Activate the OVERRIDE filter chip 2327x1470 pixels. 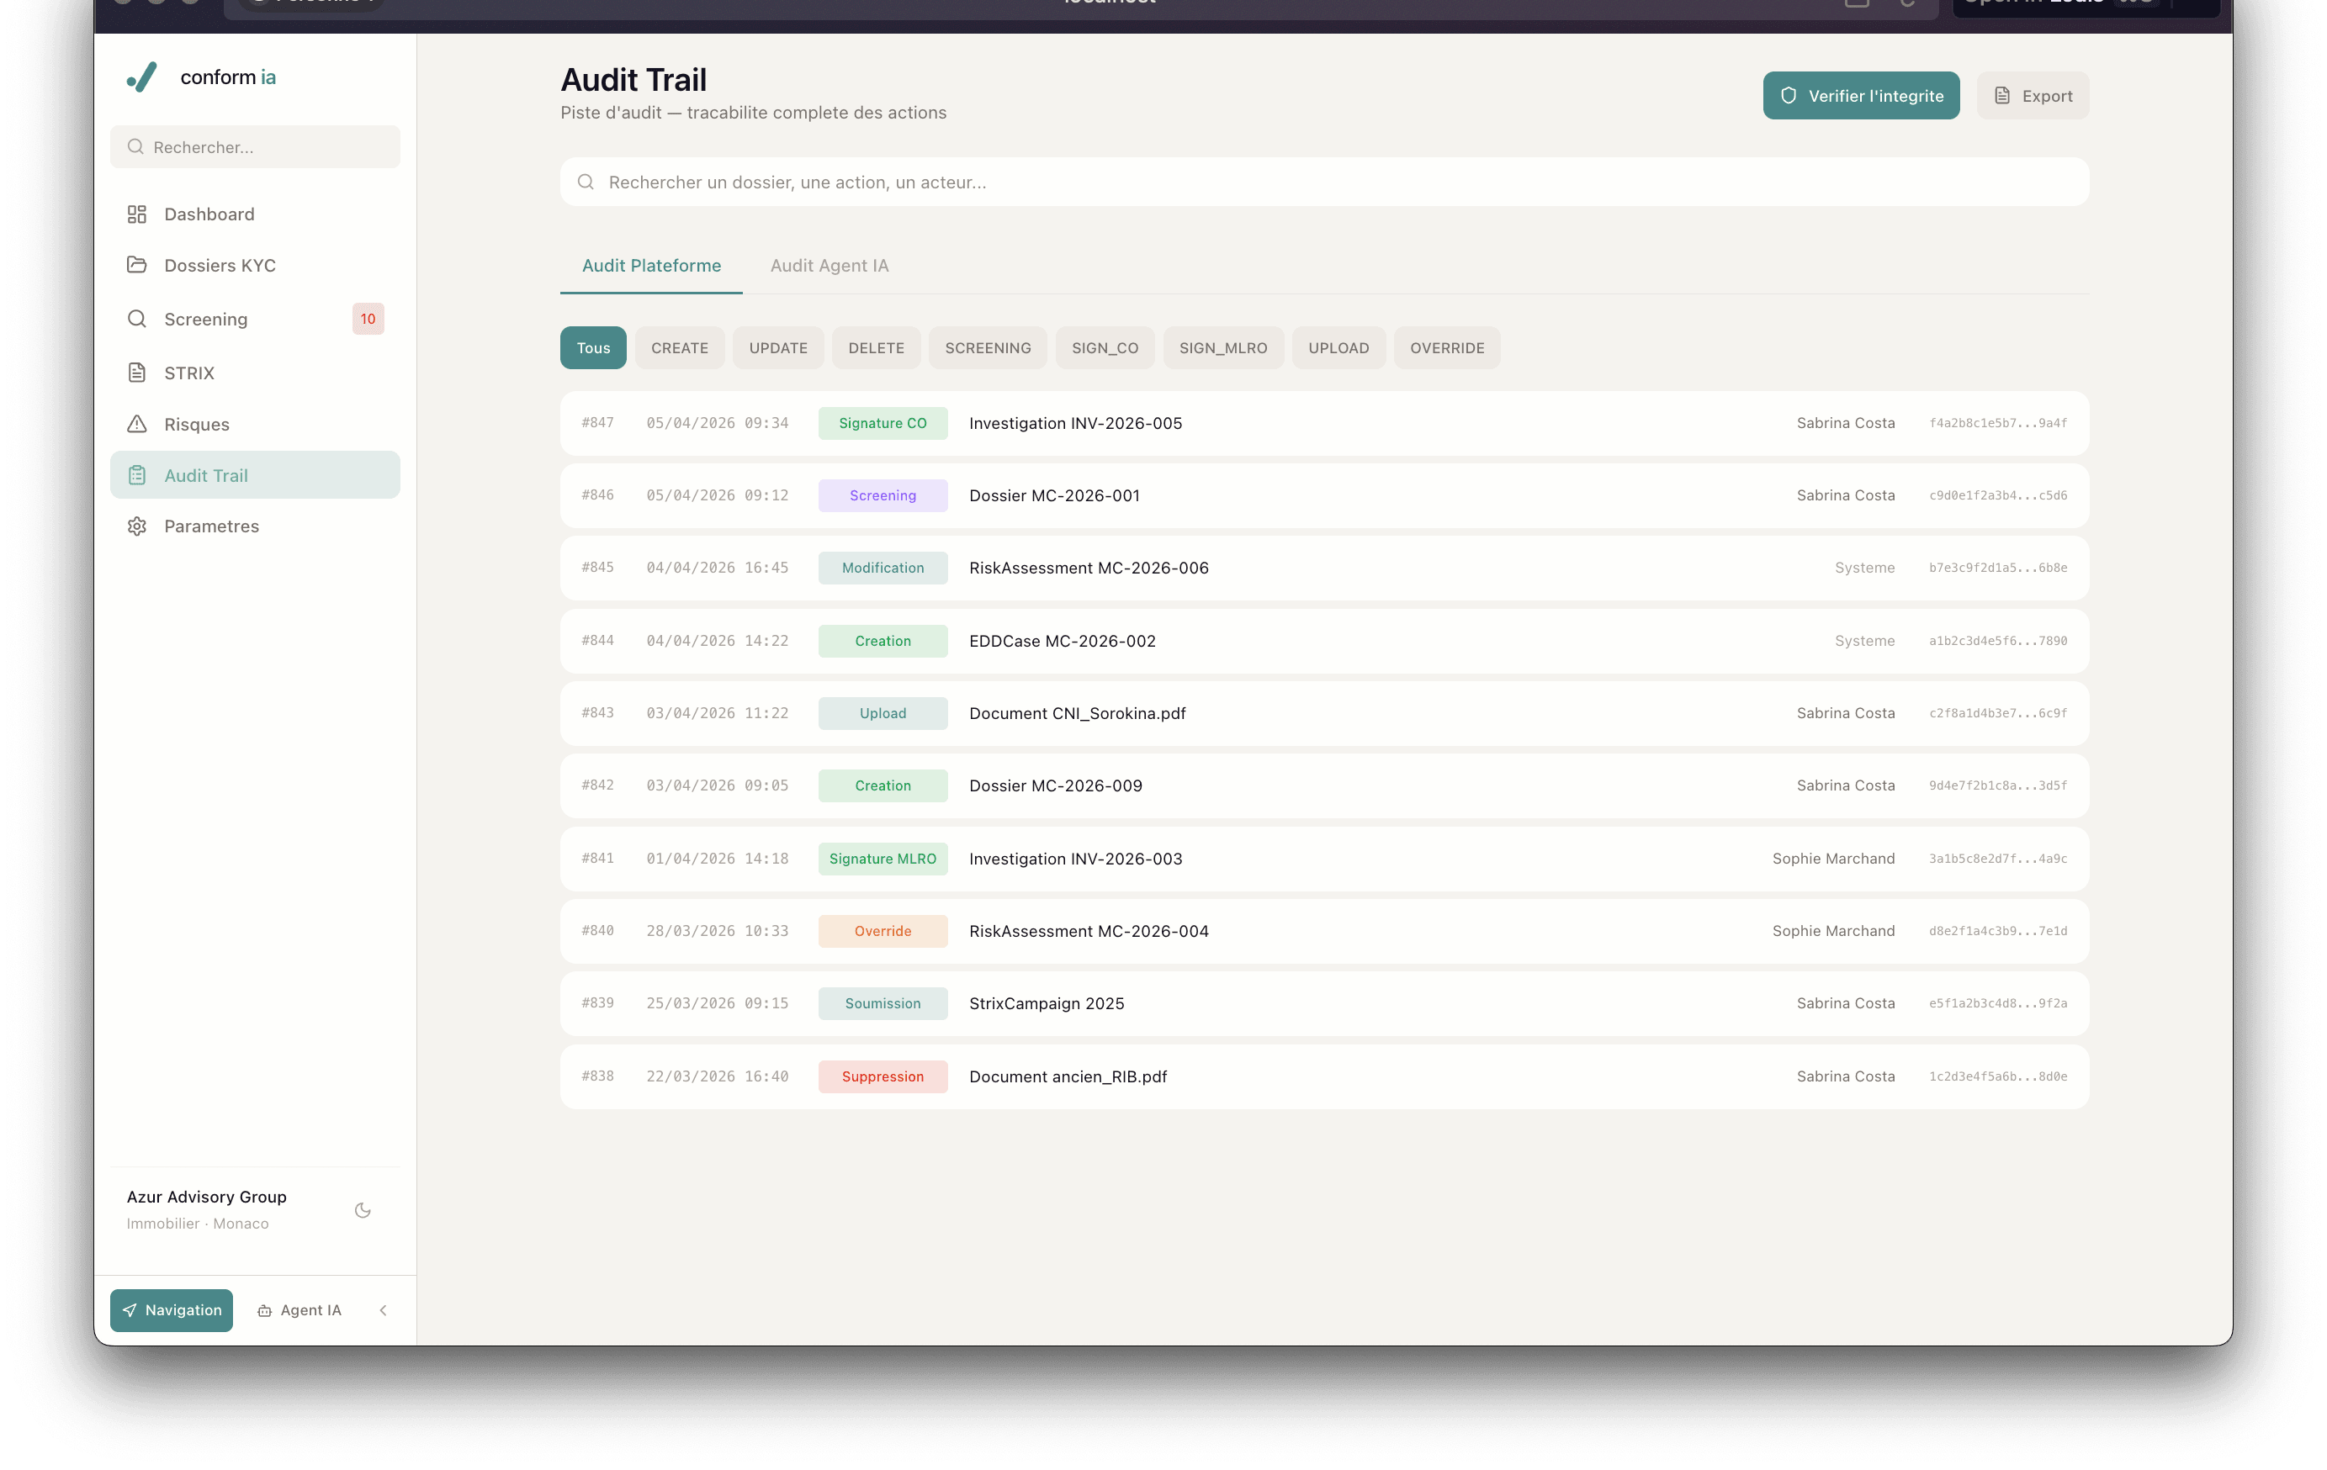coord(1447,347)
